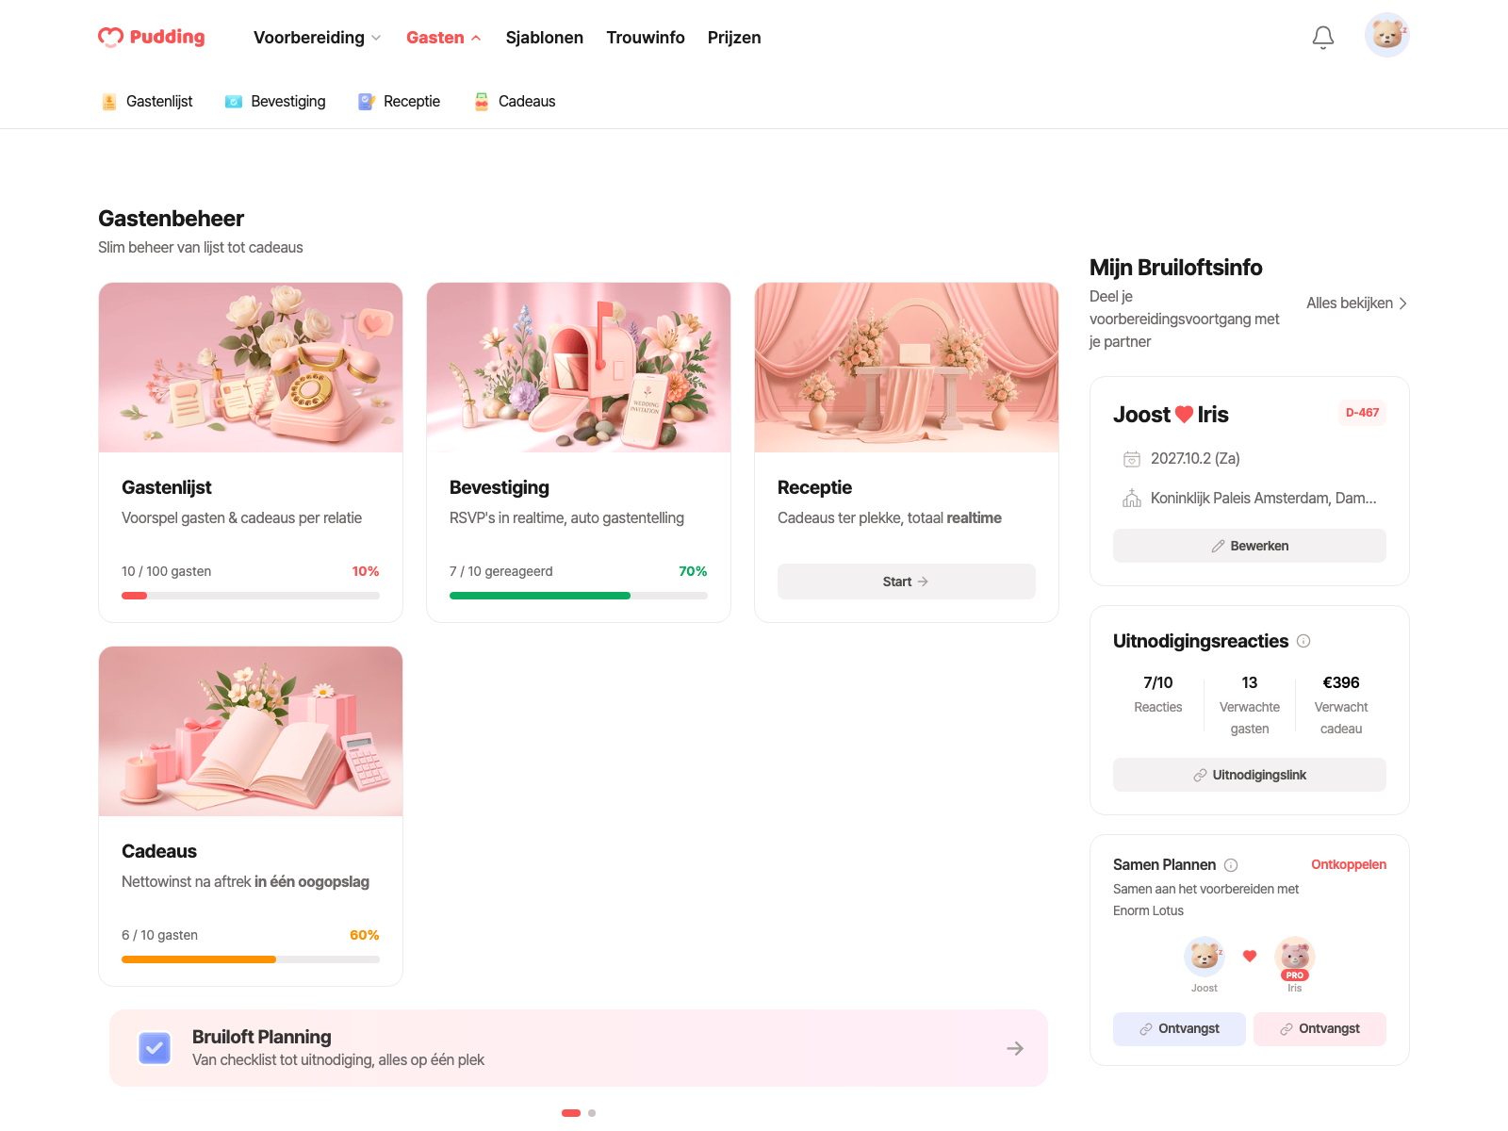The height and width of the screenshot is (1131, 1508).
Task: Click Iris's PRO avatar
Action: pos(1295,957)
